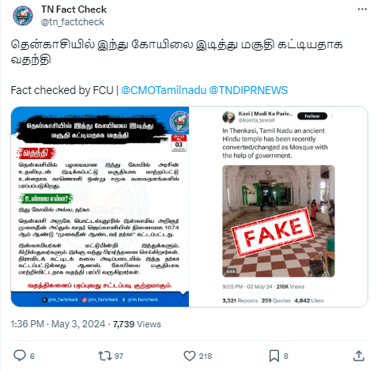Click the date badge showing 03

tap(179, 143)
